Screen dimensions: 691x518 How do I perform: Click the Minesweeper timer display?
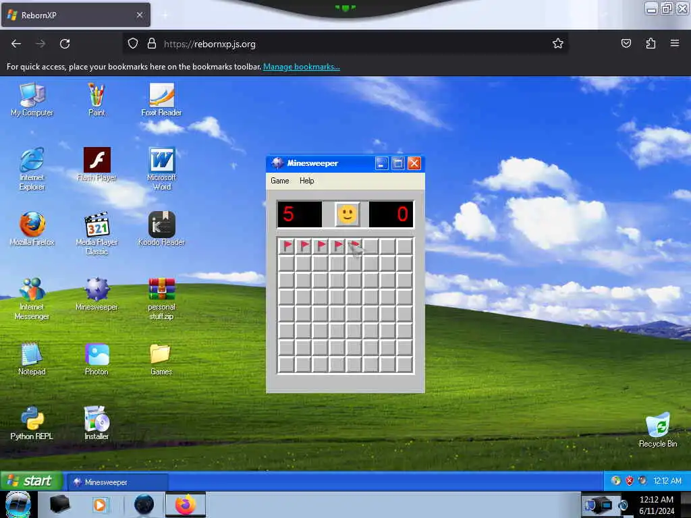click(x=391, y=214)
